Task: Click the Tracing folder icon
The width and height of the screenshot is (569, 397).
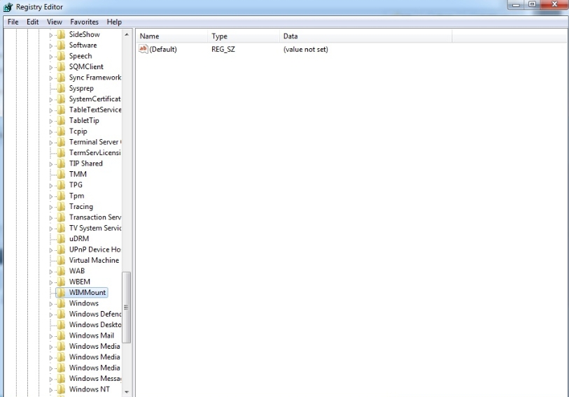Action: click(62, 207)
